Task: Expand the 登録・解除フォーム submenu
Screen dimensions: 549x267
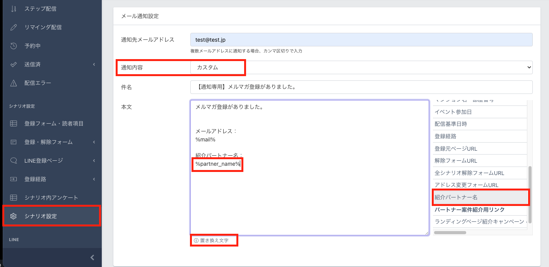Action: tap(94, 142)
